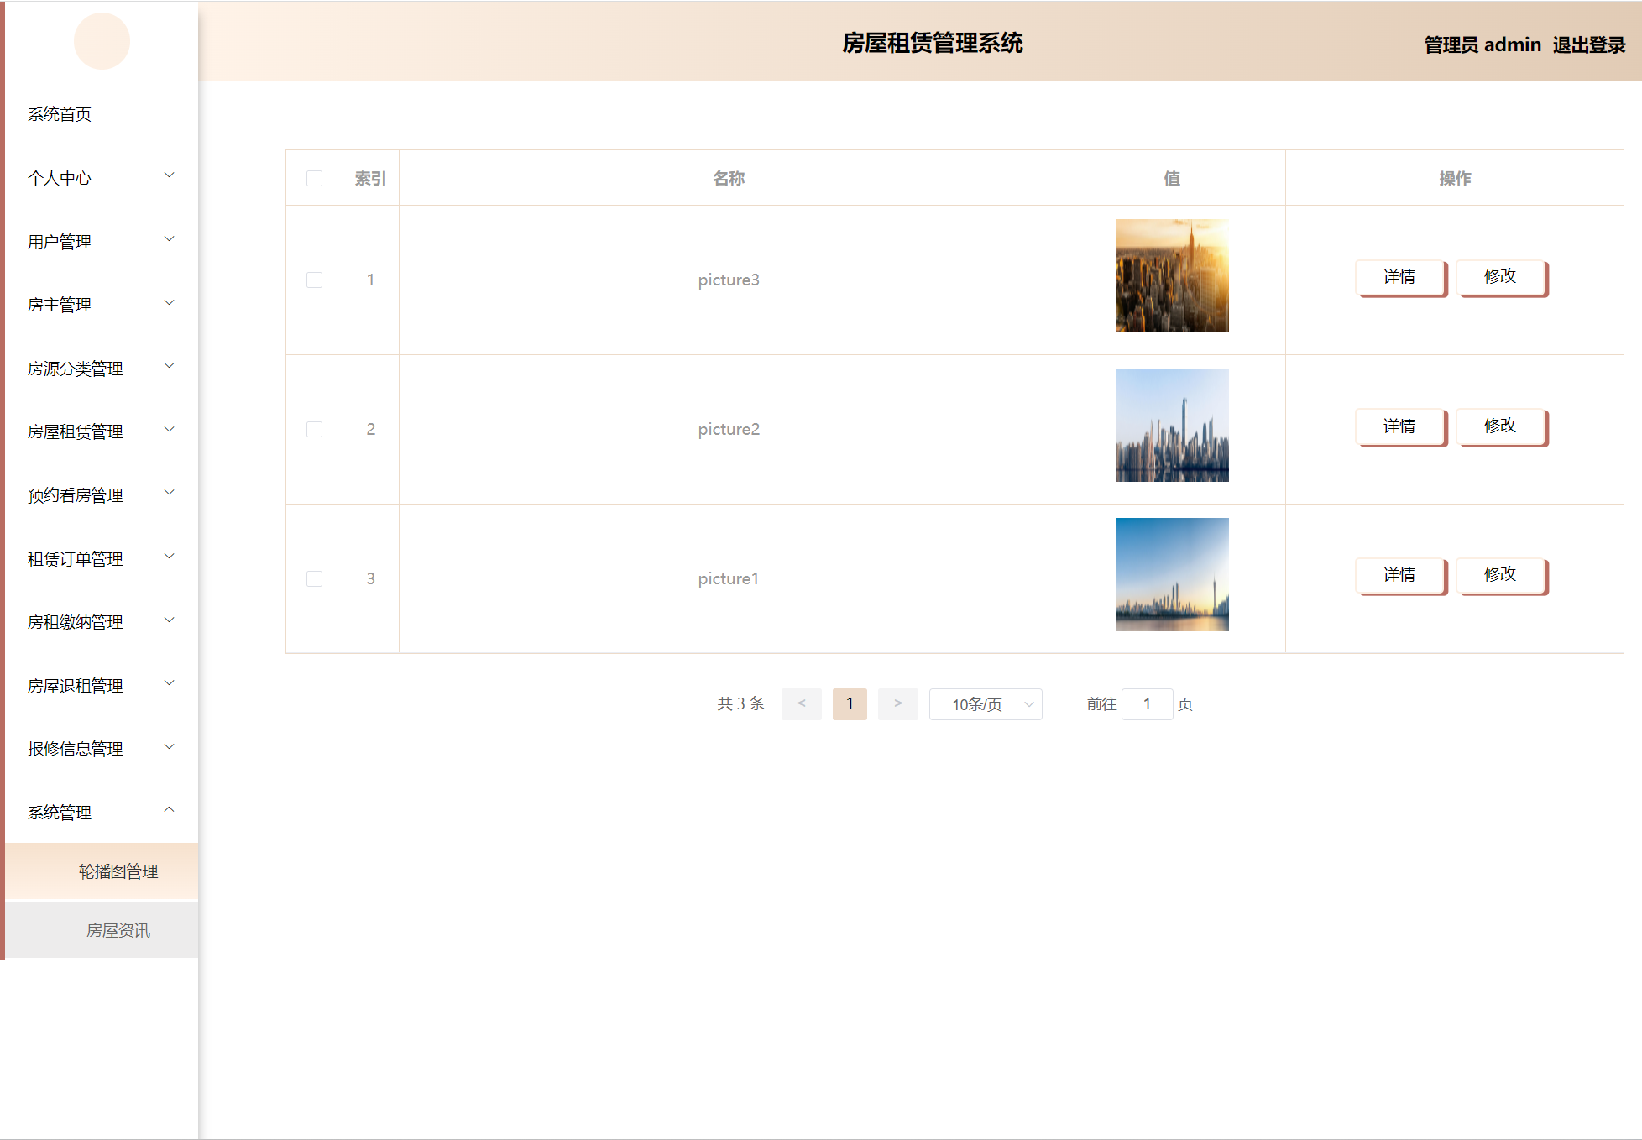Open the picture2 skyline thumbnail
Viewport: 1642px width, 1140px height.
point(1171,425)
